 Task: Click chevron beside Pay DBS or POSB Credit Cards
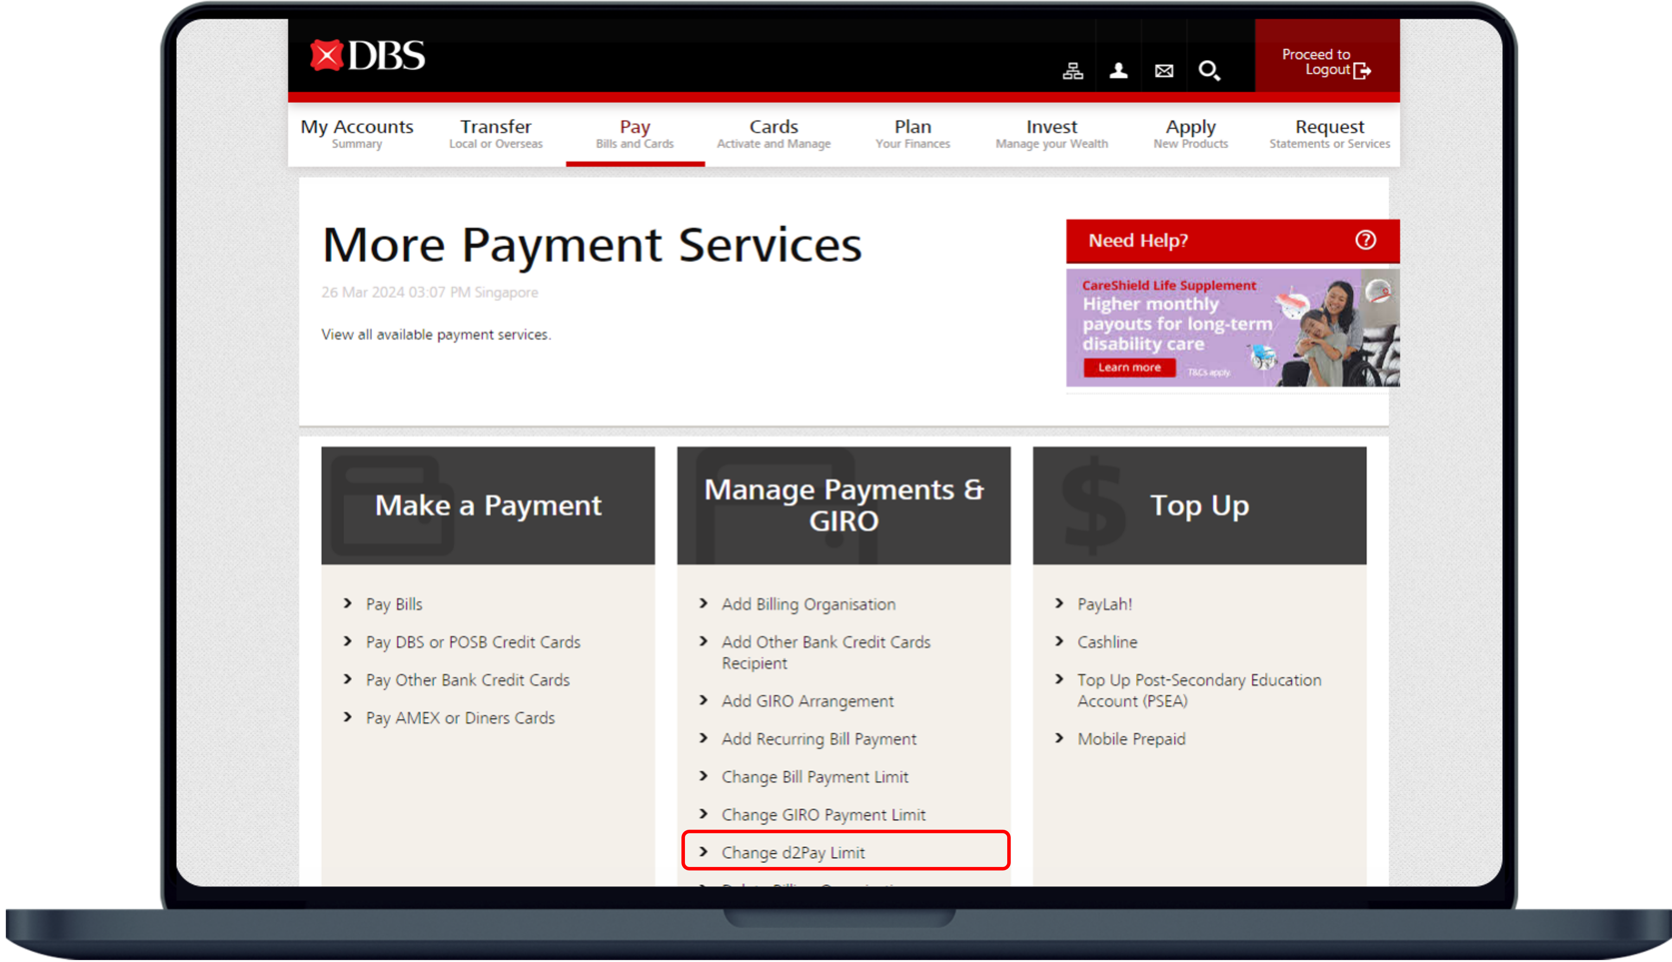348,641
